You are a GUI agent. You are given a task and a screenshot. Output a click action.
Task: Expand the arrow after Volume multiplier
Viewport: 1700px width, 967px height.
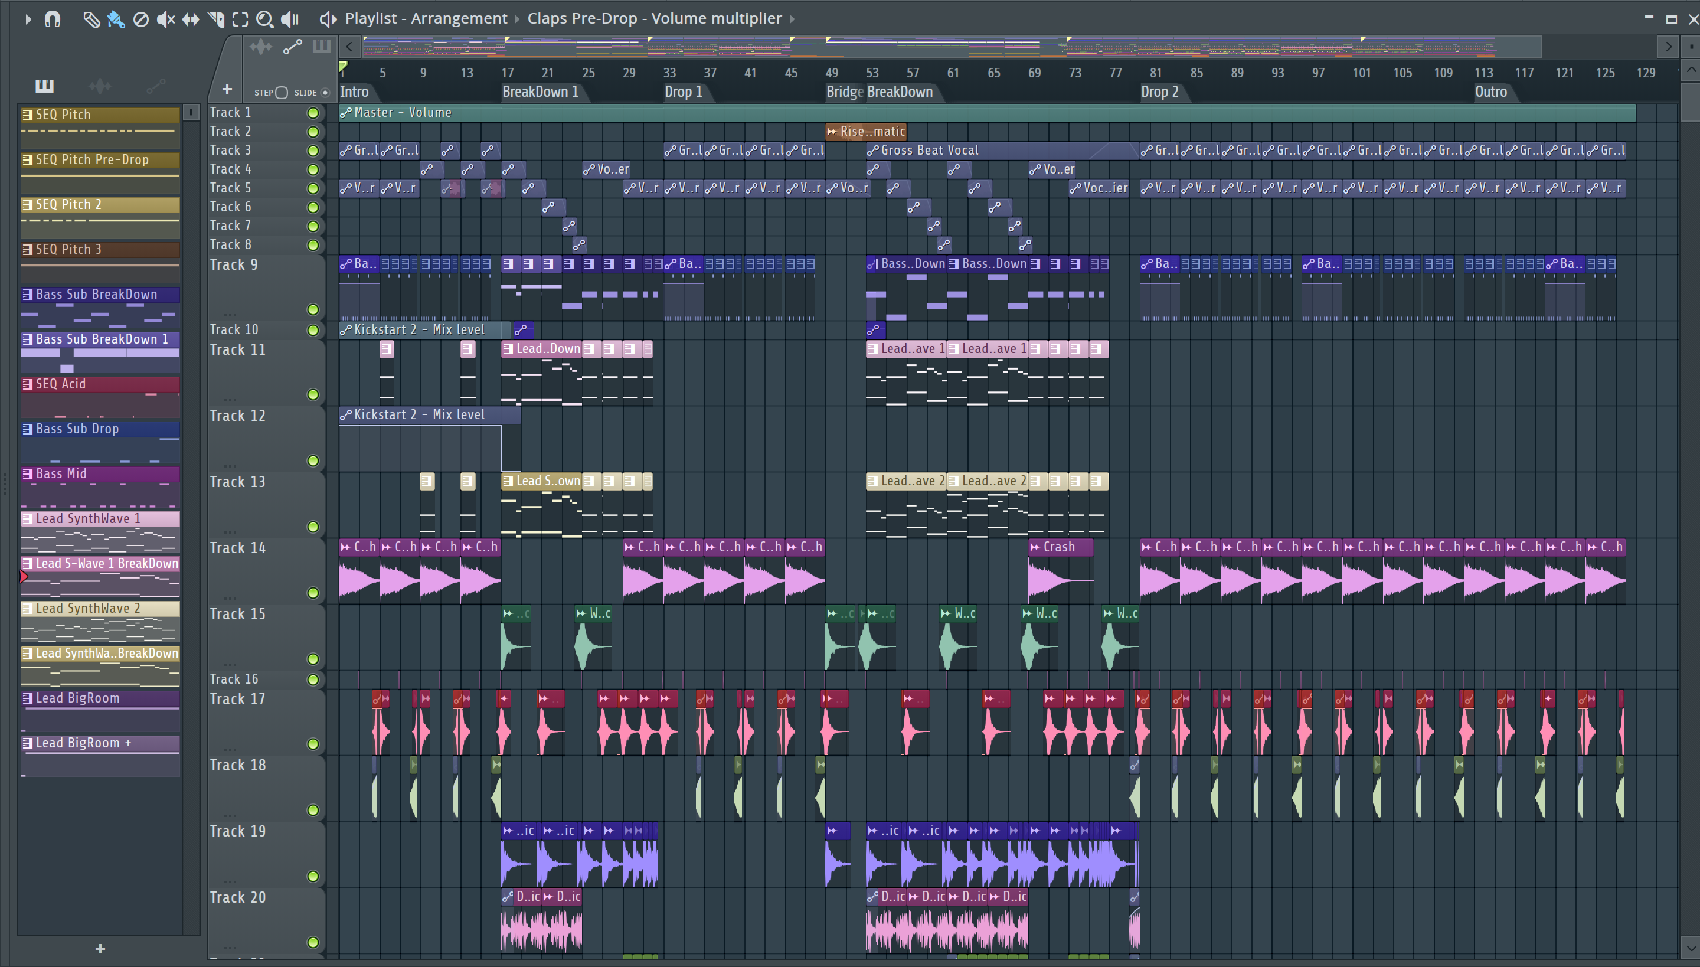pos(792,19)
